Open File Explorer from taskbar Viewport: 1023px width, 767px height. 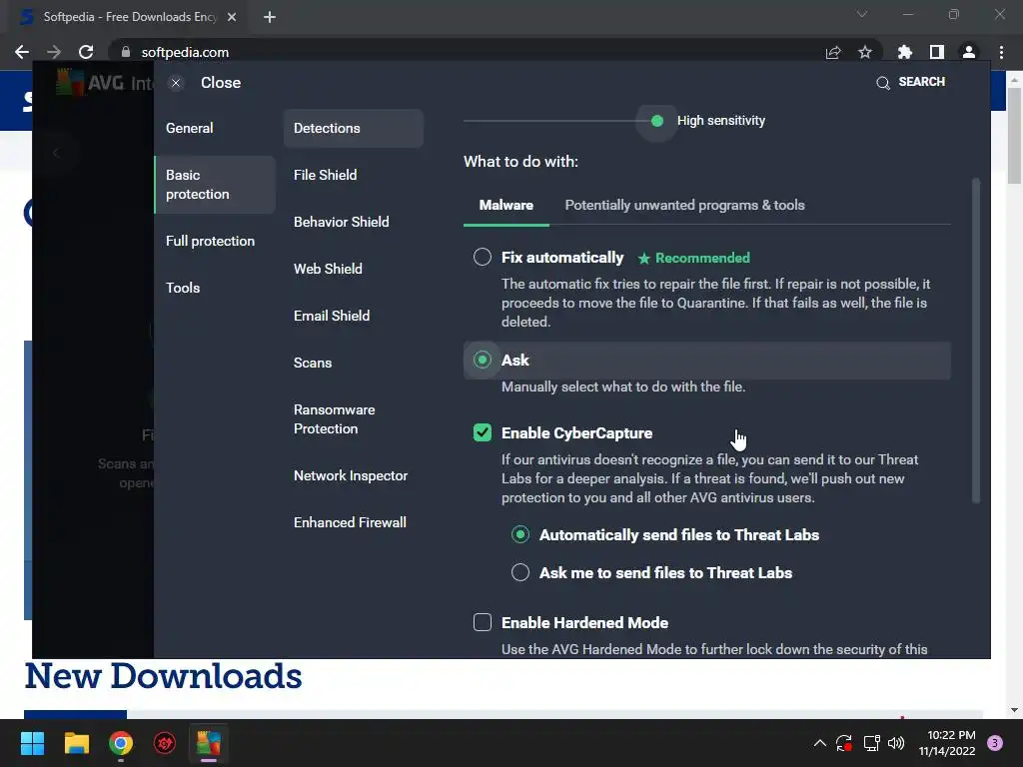point(76,743)
